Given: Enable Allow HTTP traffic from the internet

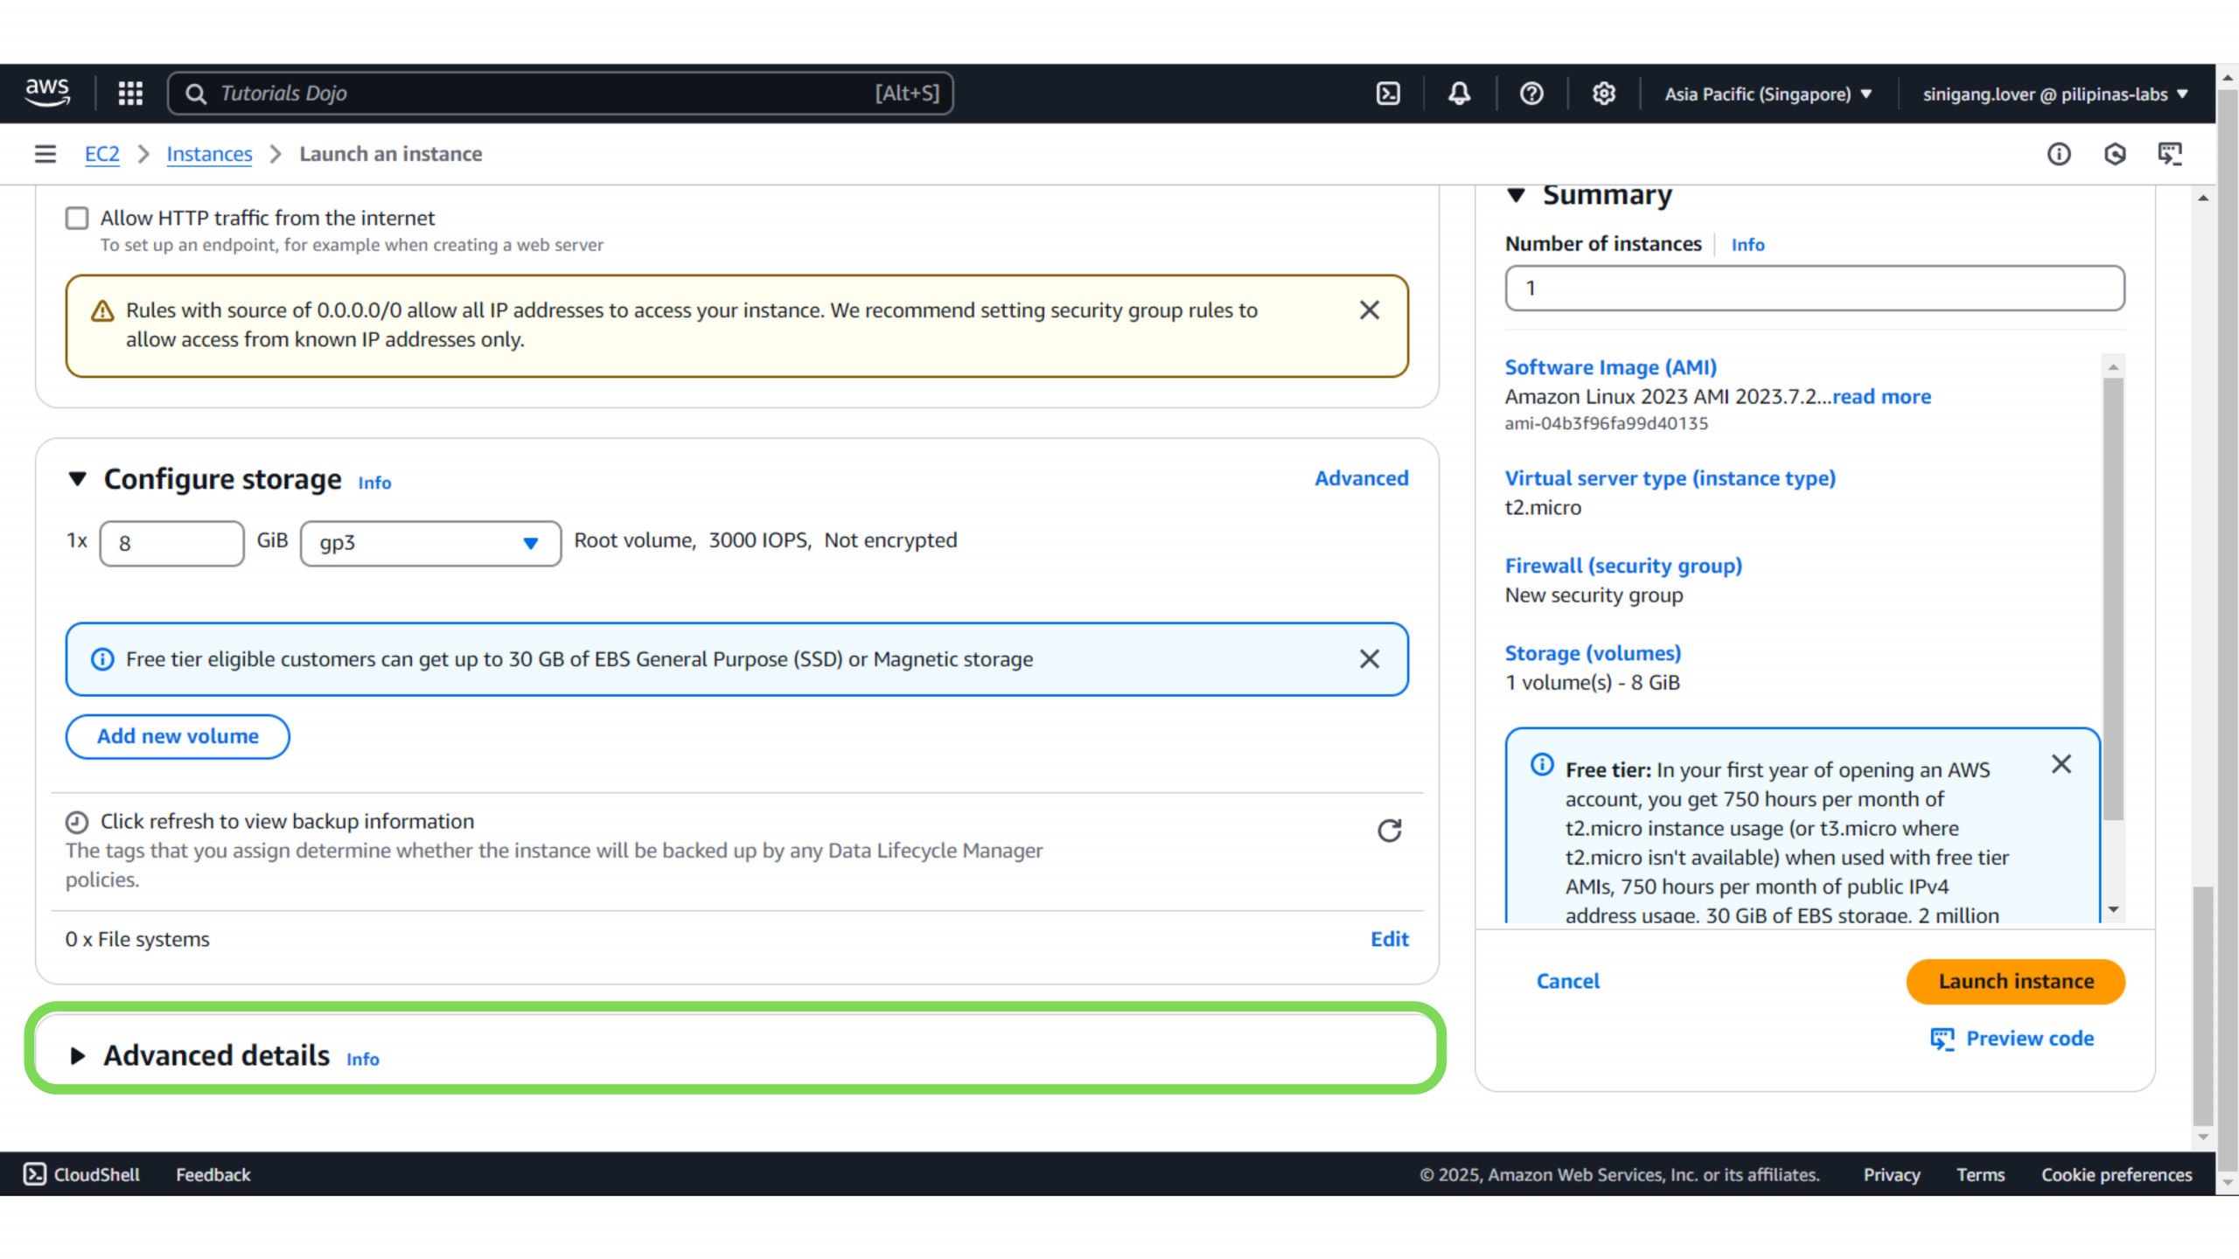Looking at the screenshot, I should 77,218.
